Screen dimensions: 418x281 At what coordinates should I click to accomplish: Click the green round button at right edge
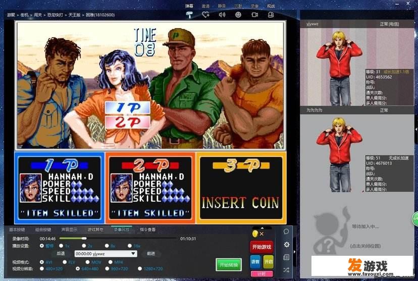coord(415,218)
